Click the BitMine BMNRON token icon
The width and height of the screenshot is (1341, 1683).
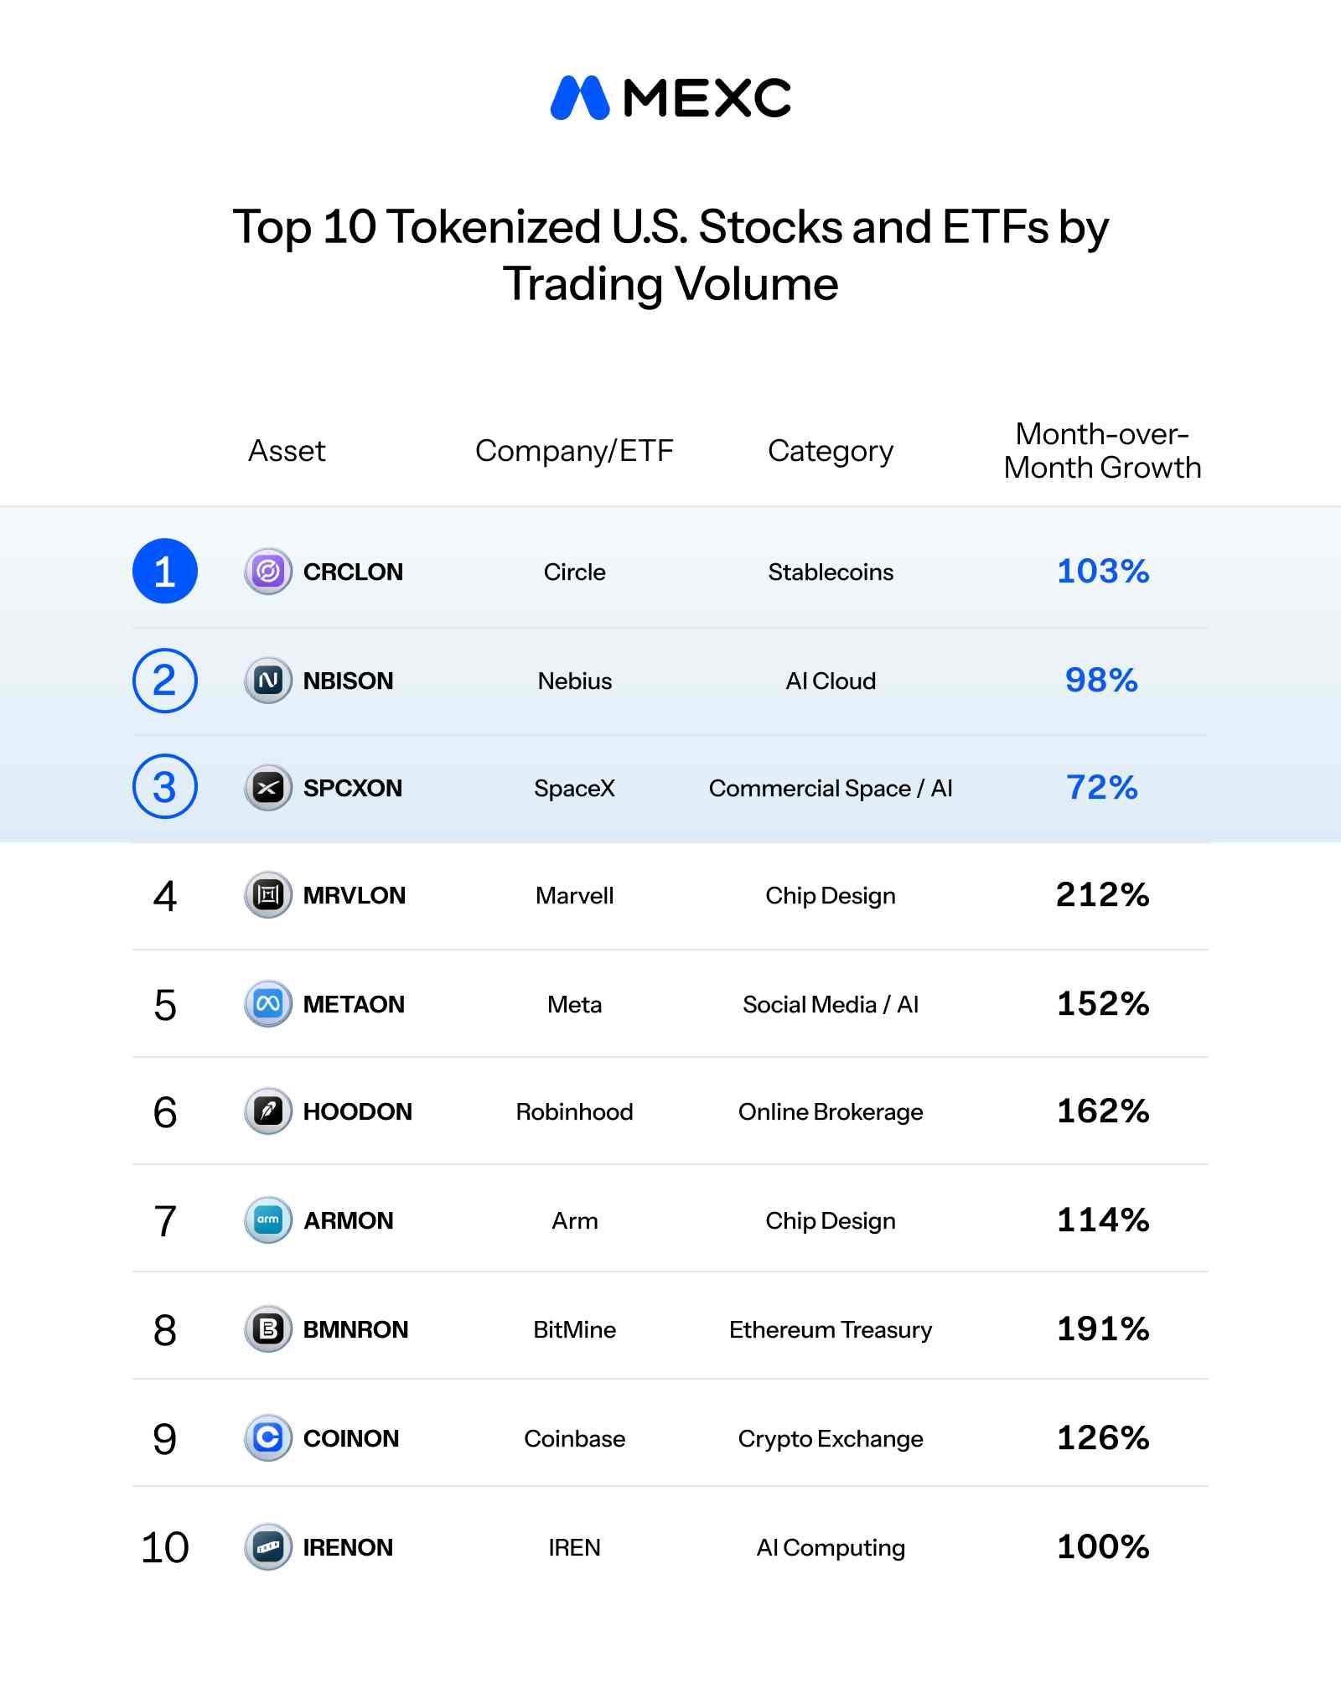pyautogui.click(x=268, y=1329)
